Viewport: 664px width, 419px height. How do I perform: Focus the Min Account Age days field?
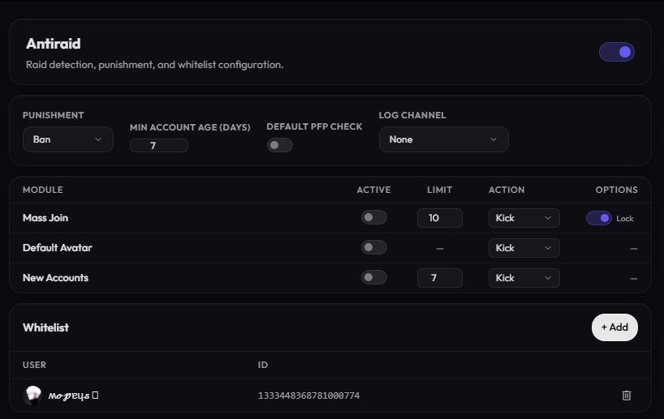coord(159,145)
